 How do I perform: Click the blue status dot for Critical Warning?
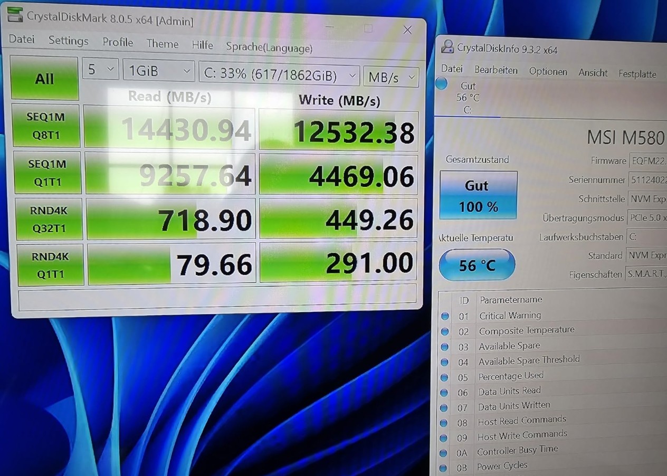pyautogui.click(x=444, y=316)
